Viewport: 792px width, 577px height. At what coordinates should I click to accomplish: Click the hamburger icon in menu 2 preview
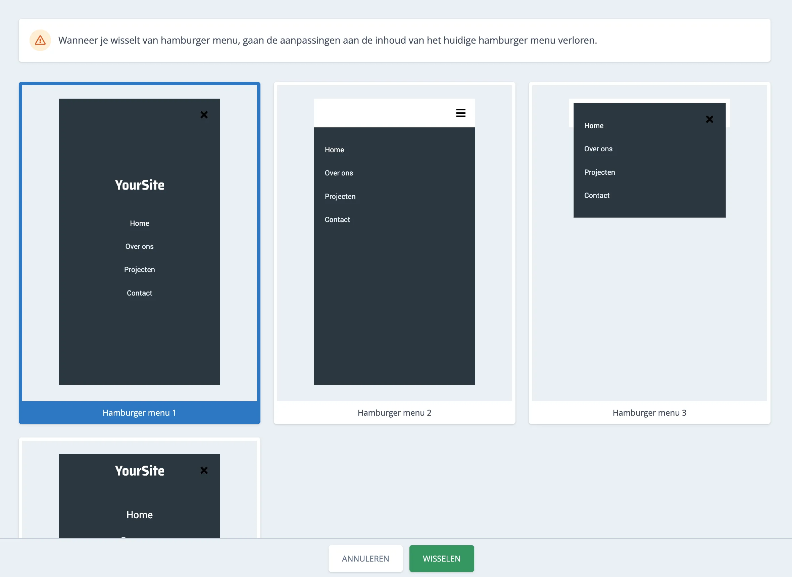pyautogui.click(x=460, y=113)
